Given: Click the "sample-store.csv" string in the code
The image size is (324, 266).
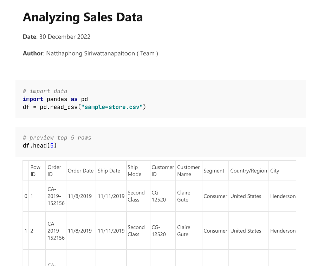Looking at the screenshot, I should (112, 107).
